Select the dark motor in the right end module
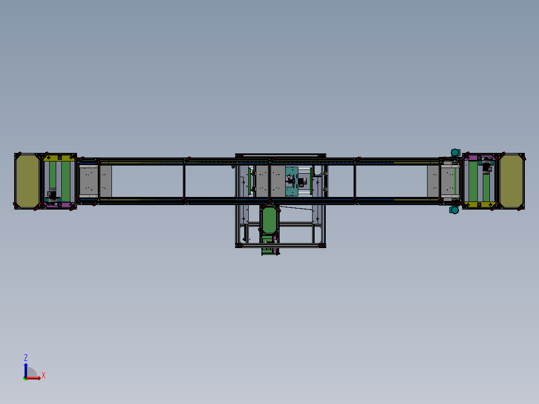 point(487,167)
